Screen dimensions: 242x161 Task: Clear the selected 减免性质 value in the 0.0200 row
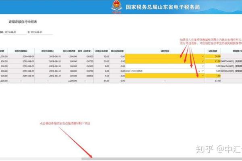(199, 71)
